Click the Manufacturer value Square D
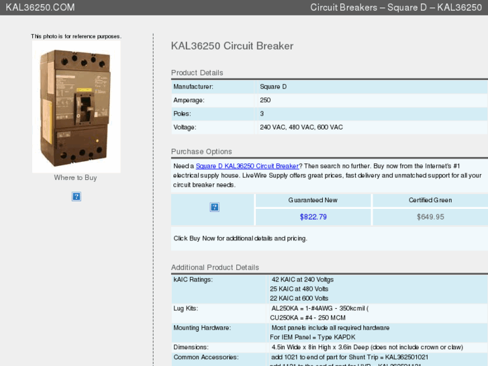488x366 pixels. tap(273, 87)
